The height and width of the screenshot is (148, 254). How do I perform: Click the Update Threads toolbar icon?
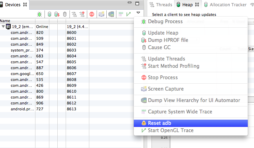74,14
